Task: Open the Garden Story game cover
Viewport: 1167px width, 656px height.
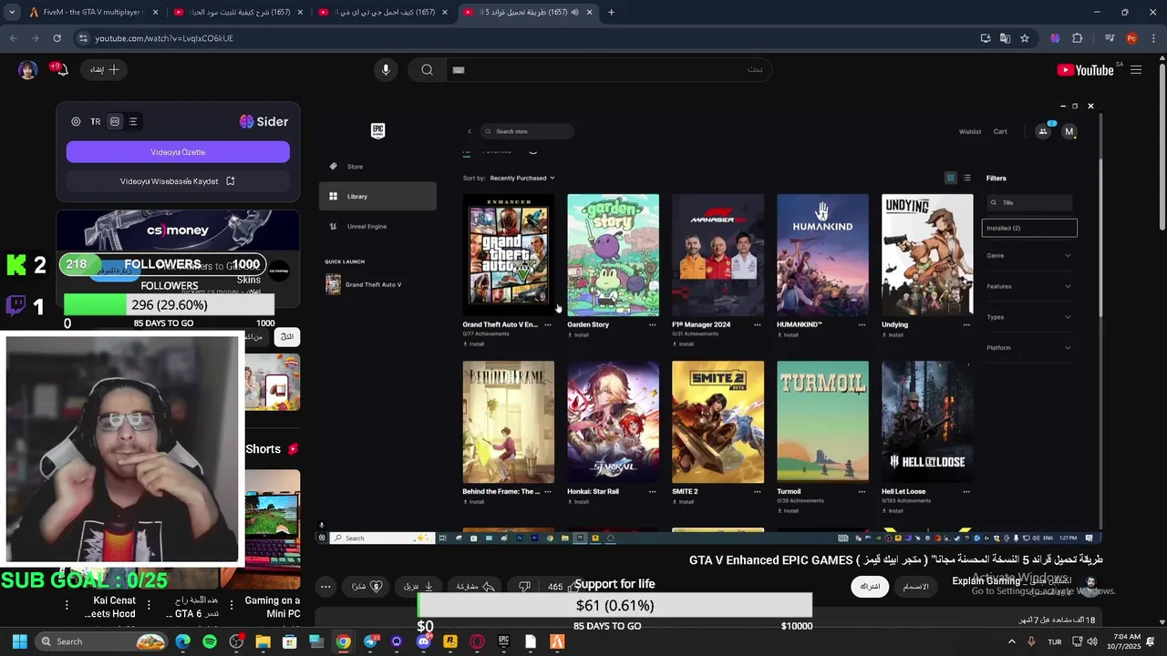Action: 613,255
